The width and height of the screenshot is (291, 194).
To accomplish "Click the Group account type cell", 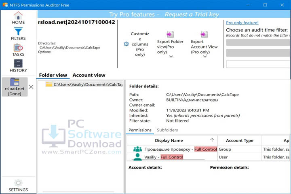I will click(x=239, y=149).
